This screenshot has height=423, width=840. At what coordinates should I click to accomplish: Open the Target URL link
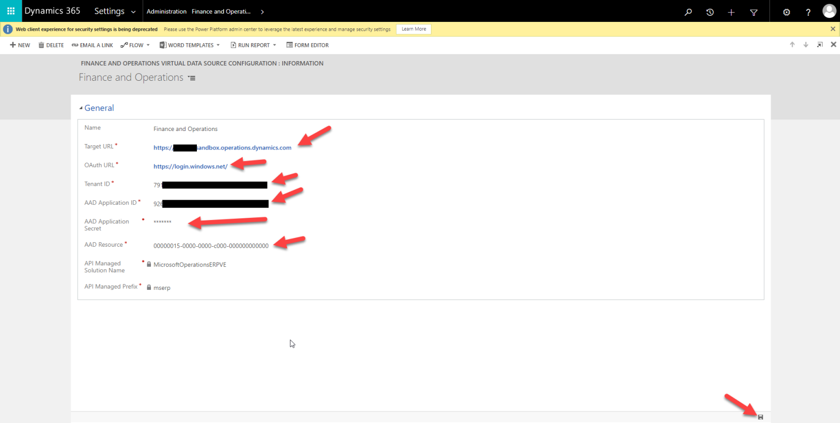[223, 148]
